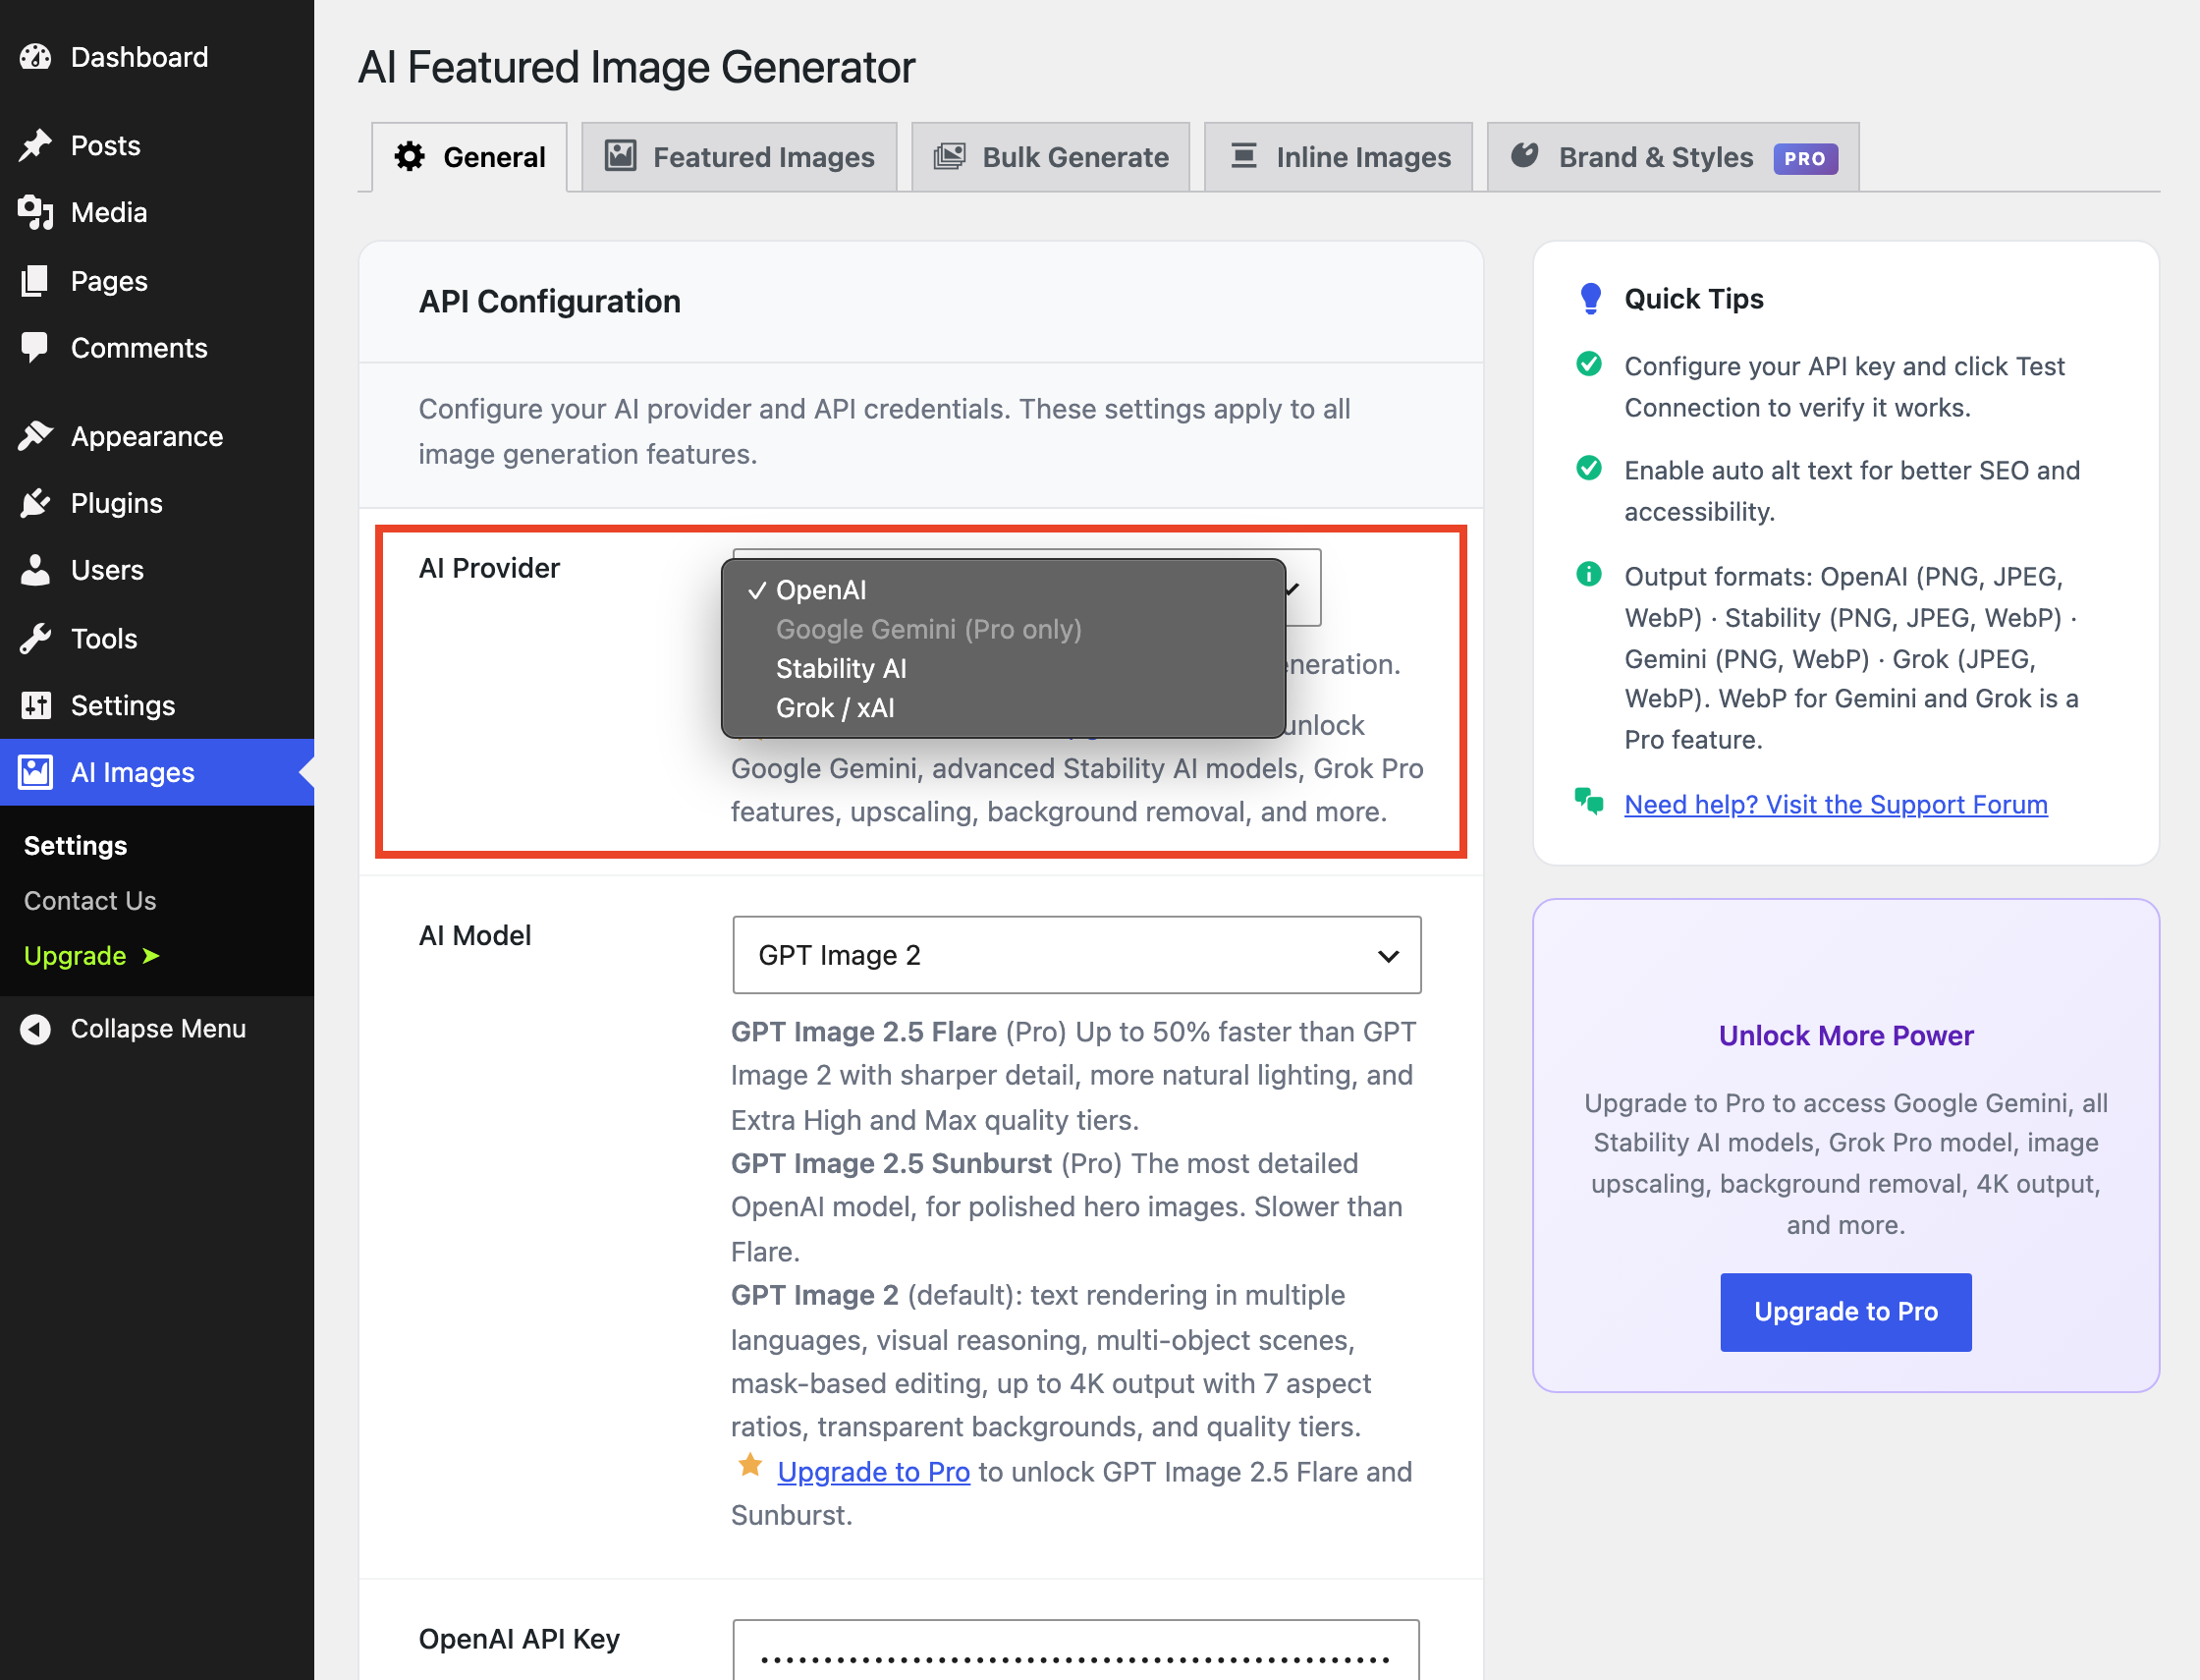Click the AI Featured Image Generator heading
This screenshot has height=1680, width=2200.
636,68
